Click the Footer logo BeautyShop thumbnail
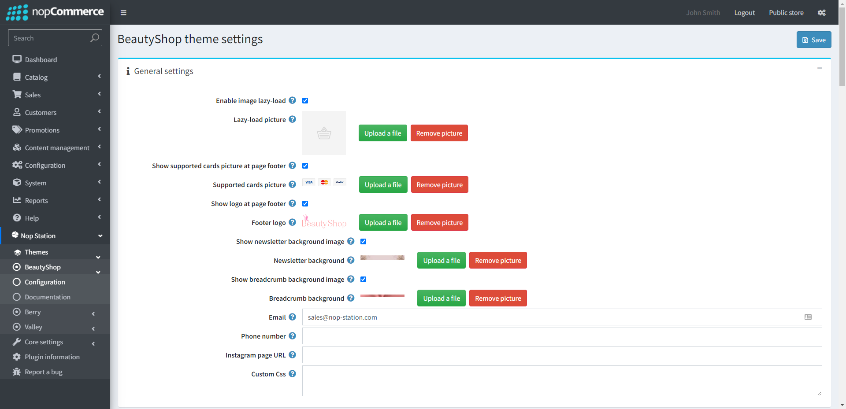Image resolution: width=846 pixels, height=409 pixels. coord(324,221)
